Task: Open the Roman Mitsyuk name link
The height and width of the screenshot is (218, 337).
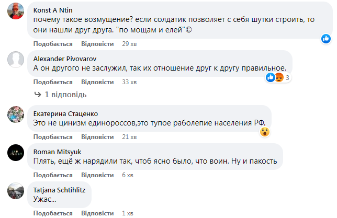Action: click(54, 152)
